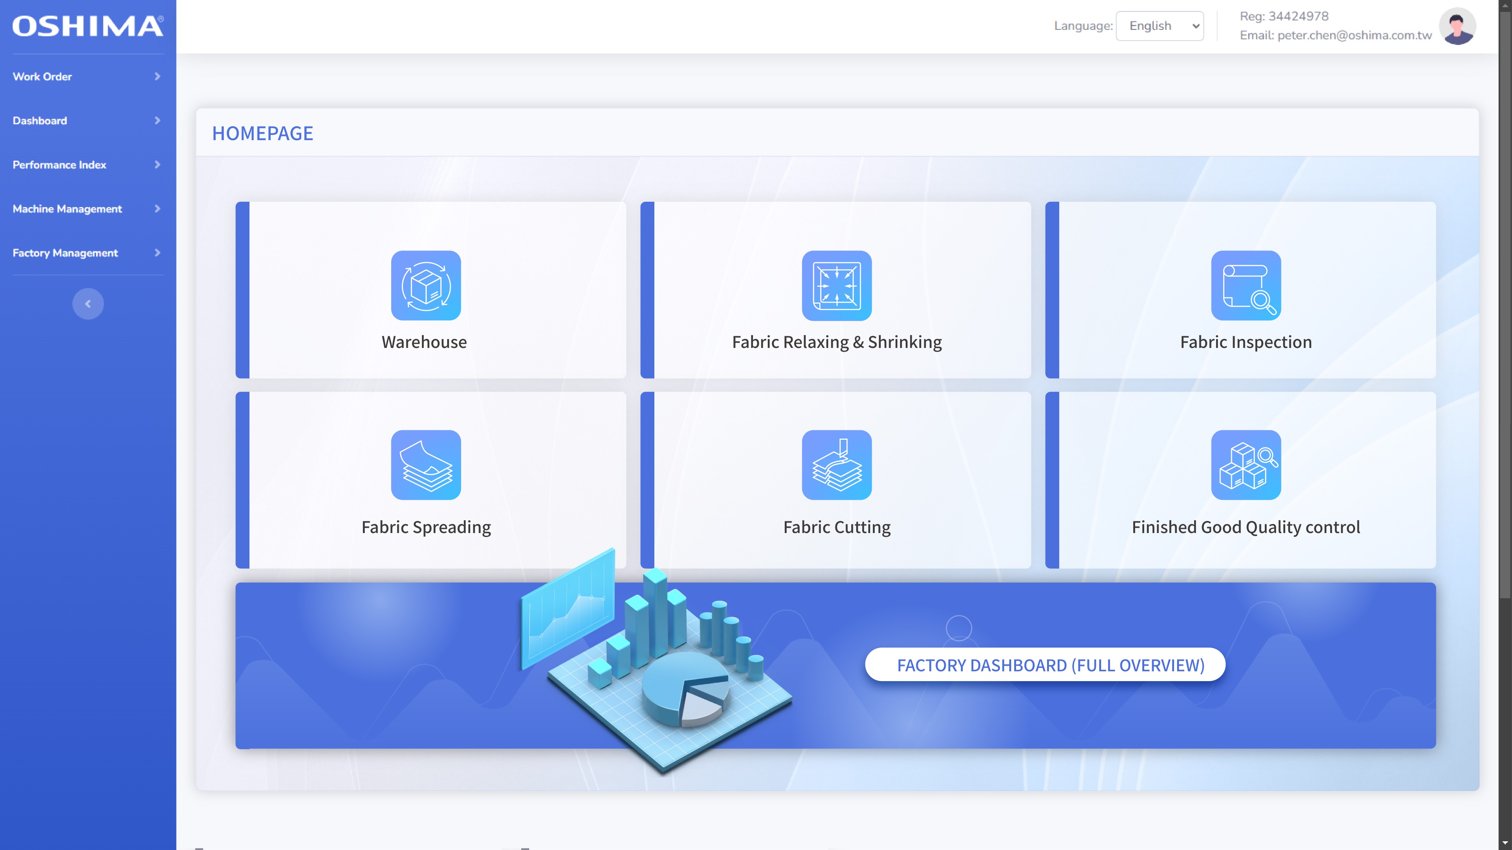Click the Reg: 34424978 text

click(1284, 16)
